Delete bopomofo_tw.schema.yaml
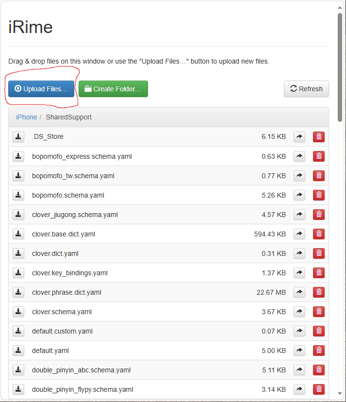346x402 pixels. point(319,176)
